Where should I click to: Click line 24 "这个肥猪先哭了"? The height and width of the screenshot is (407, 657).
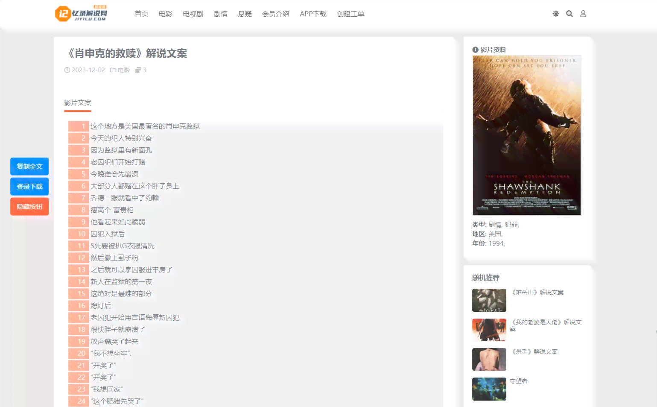click(117, 401)
